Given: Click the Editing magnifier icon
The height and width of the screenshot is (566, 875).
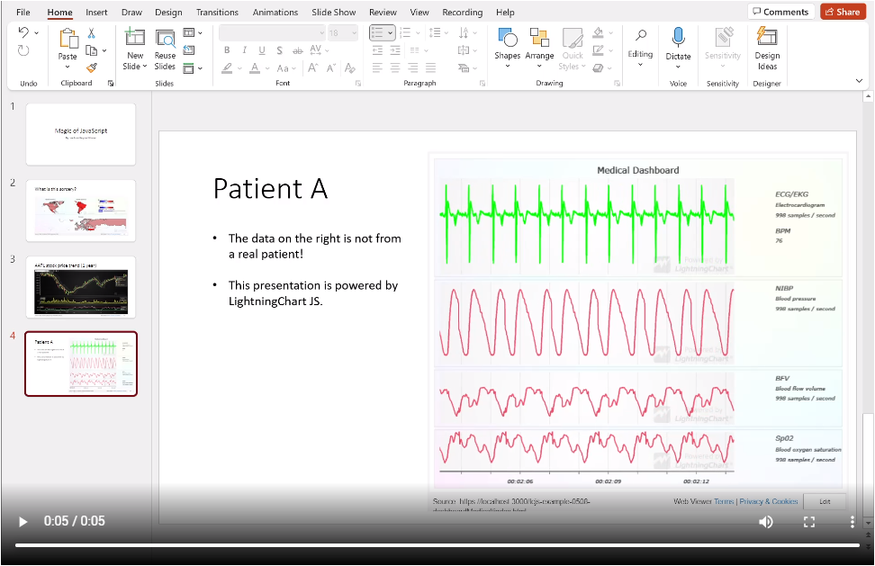Looking at the screenshot, I should 641,36.
